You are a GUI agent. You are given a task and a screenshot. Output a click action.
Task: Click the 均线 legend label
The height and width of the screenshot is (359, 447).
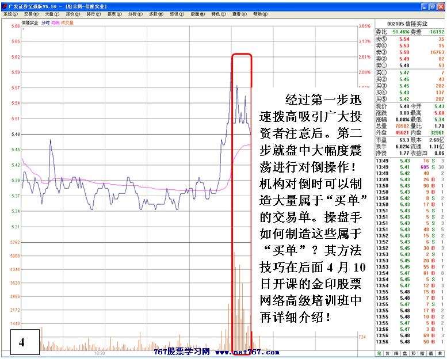click(55, 22)
